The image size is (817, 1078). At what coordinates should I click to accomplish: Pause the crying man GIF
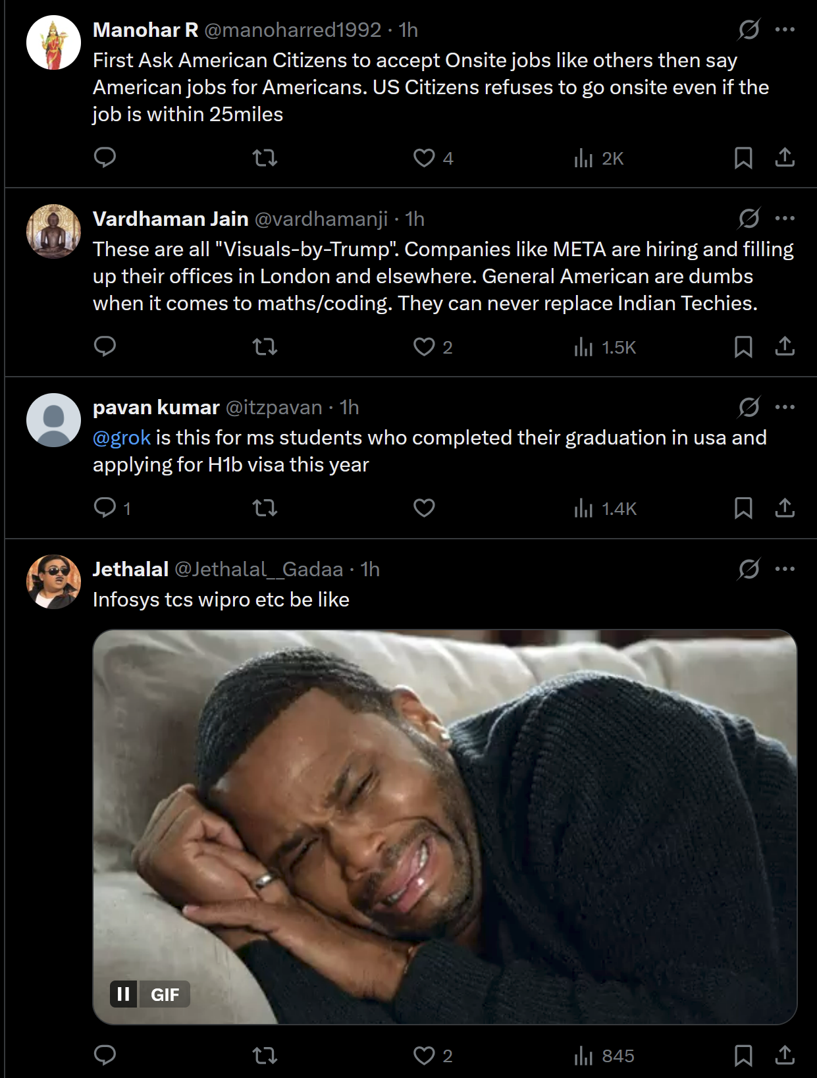click(x=124, y=994)
